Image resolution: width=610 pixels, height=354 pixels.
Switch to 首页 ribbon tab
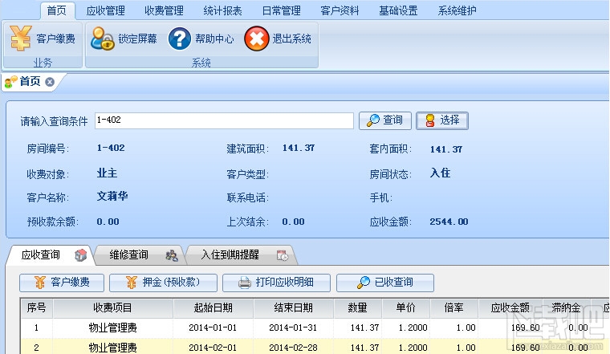[57, 10]
